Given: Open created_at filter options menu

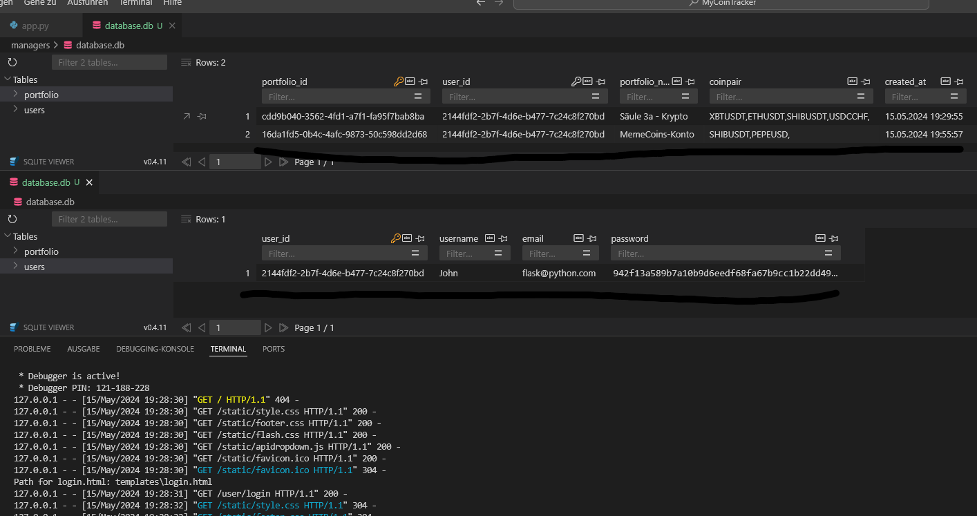Looking at the screenshot, I should [954, 97].
